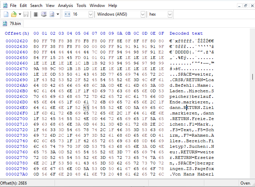Screen dimensions: 255x187
Task: Select offset row 000026E0
Action: [17, 108]
